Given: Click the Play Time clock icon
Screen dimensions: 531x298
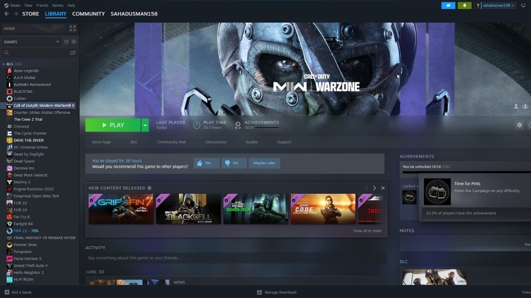Looking at the screenshot, I should click(x=197, y=125).
